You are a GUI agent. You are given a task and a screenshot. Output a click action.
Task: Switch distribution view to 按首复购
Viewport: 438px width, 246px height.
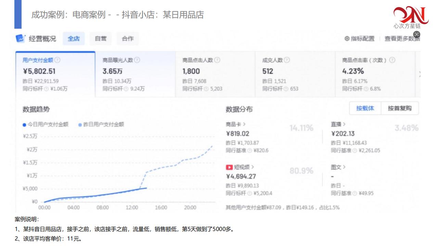point(399,108)
